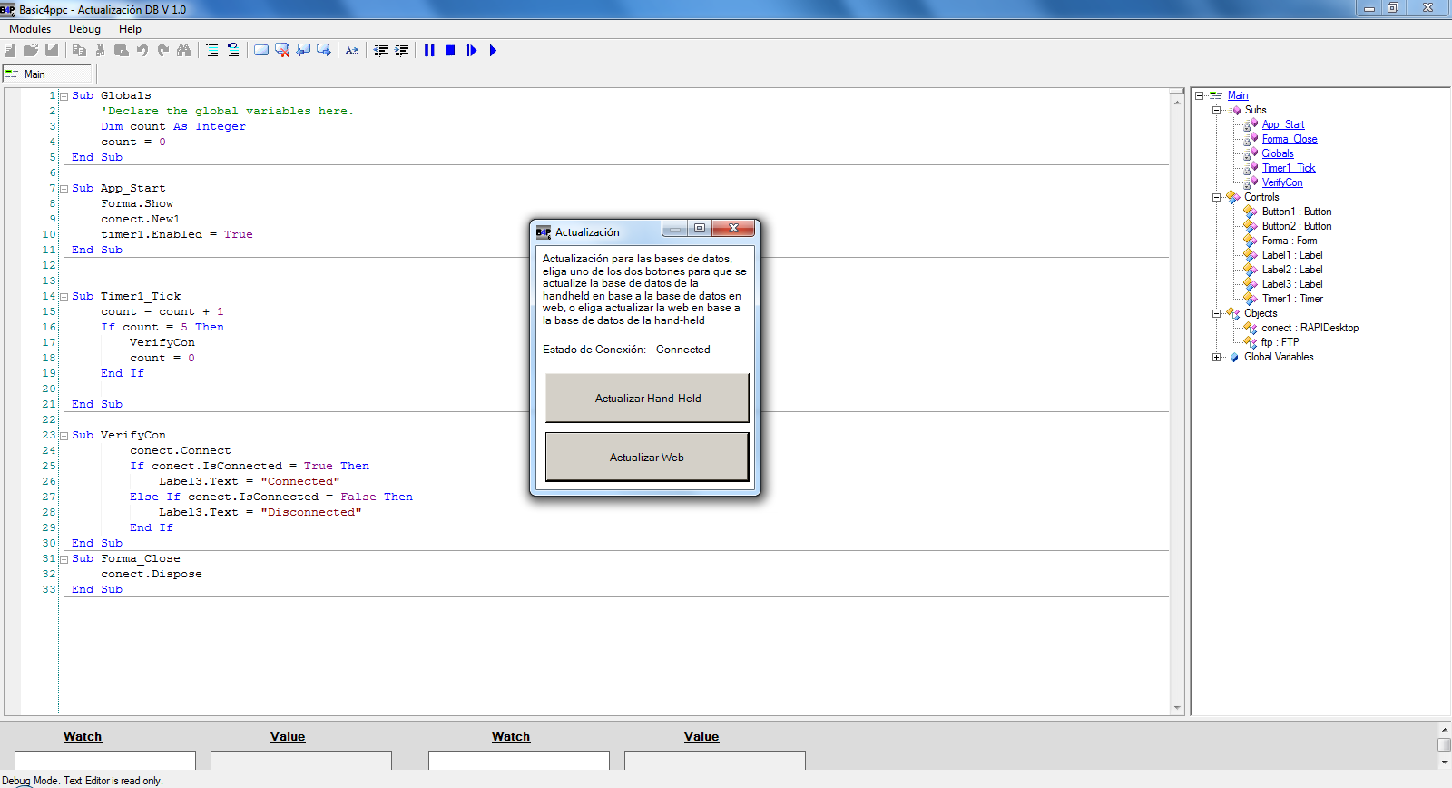This screenshot has width=1452, height=788.
Task: Step forward with the bar-and-triangle icon
Action: (x=472, y=51)
